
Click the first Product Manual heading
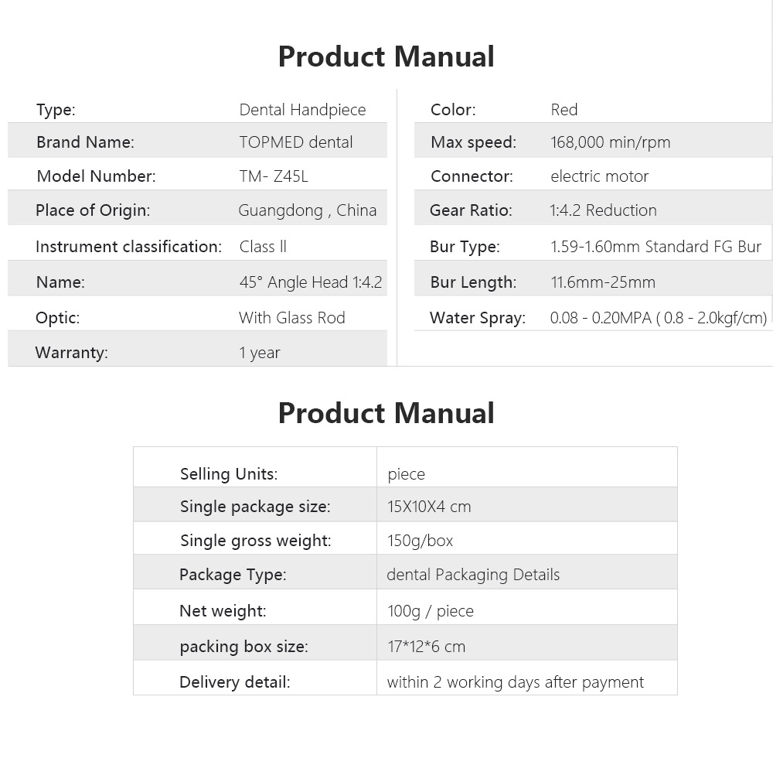(x=386, y=56)
